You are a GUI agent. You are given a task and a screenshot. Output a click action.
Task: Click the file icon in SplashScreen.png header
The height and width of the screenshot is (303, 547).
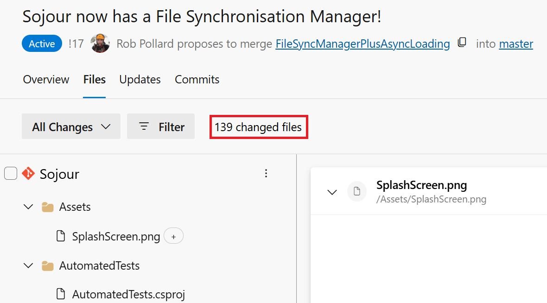[357, 192]
